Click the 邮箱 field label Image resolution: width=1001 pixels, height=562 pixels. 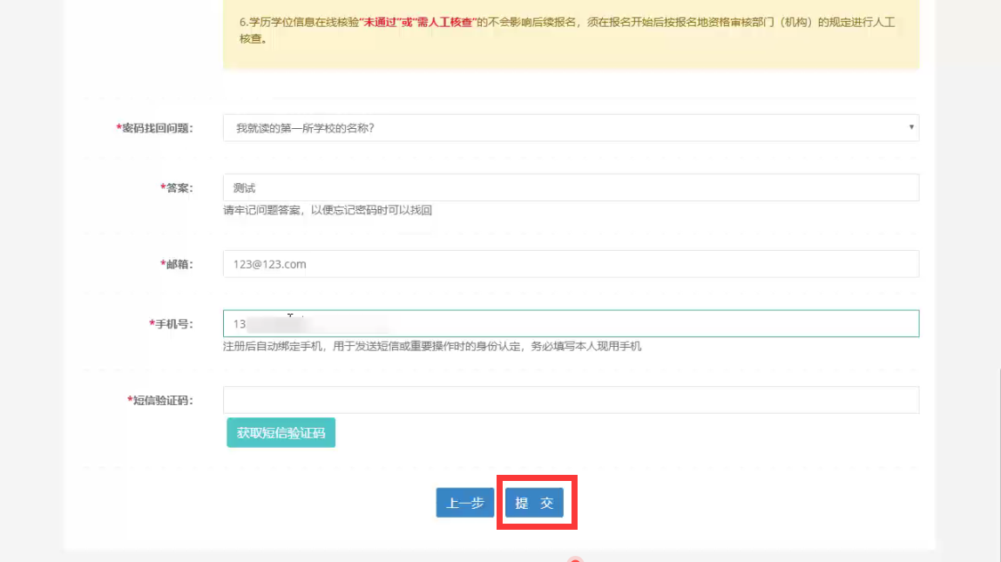178,264
